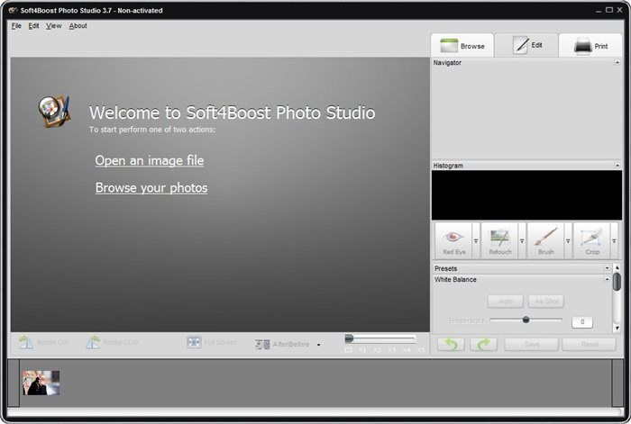Click adjustments panel scroll up arrow

click(617, 267)
